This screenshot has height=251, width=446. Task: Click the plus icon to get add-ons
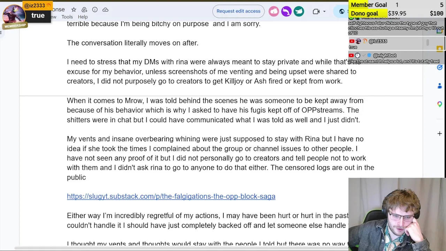440,134
